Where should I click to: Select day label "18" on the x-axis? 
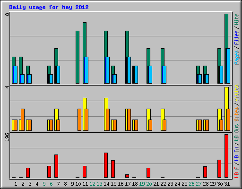135,184
